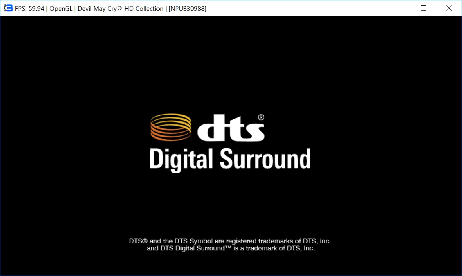The width and height of the screenshot is (462, 276).
Task: Click the orange DTS rings symbol
Action: (x=171, y=127)
